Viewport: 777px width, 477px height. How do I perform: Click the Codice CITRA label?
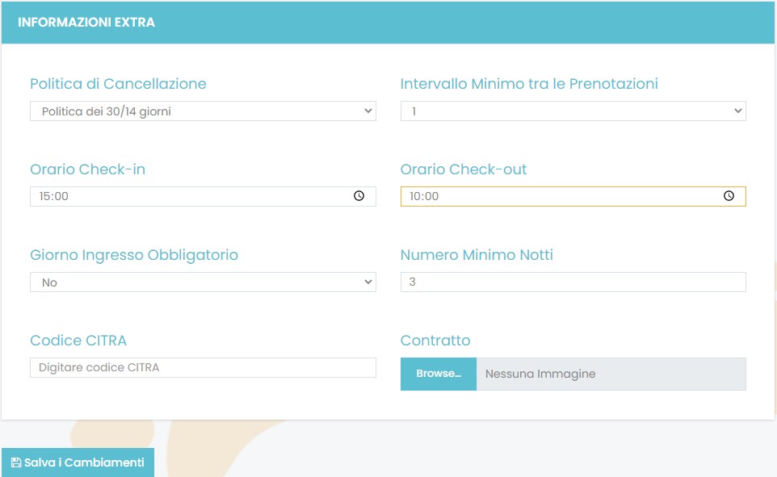[x=78, y=341]
